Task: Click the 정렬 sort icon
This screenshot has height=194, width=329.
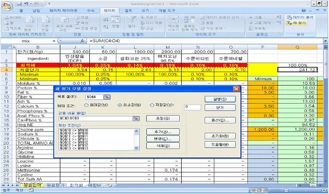Action: tap(115, 20)
